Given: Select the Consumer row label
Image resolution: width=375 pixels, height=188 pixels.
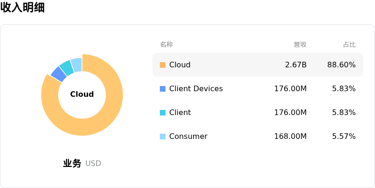Looking at the screenshot, I should tap(188, 137).
